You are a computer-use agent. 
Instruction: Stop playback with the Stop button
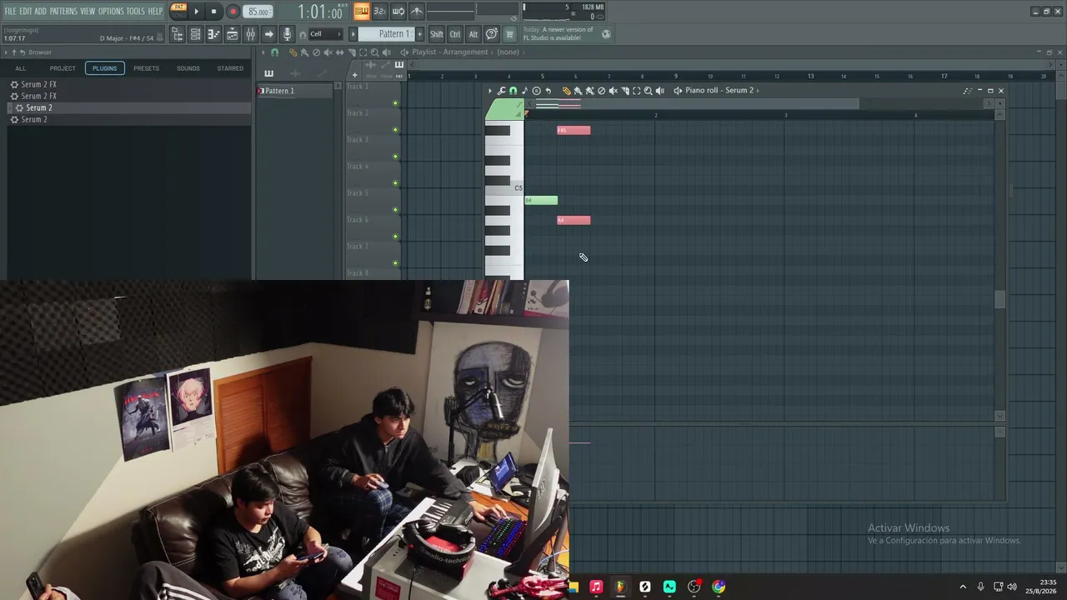pyautogui.click(x=214, y=12)
